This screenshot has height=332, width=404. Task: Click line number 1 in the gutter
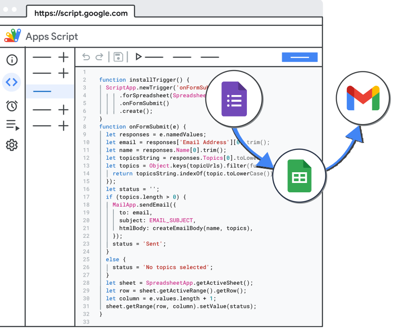click(x=84, y=72)
